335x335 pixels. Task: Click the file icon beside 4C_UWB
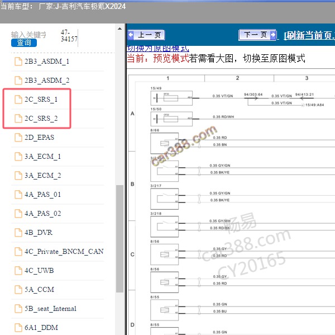click(18, 271)
